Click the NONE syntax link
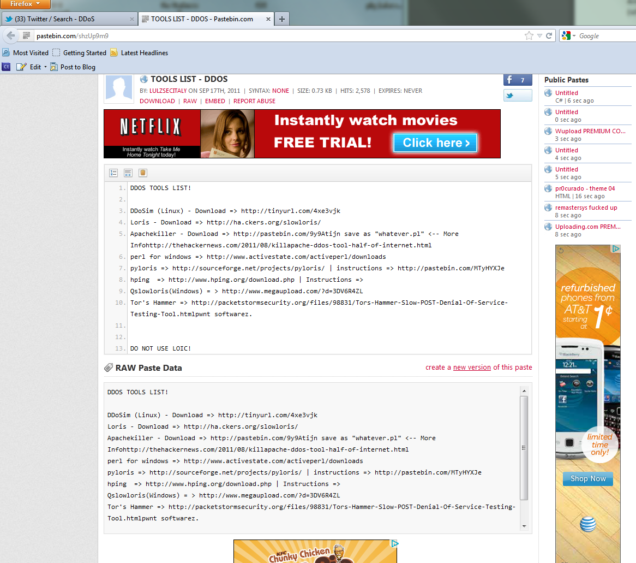 (281, 91)
